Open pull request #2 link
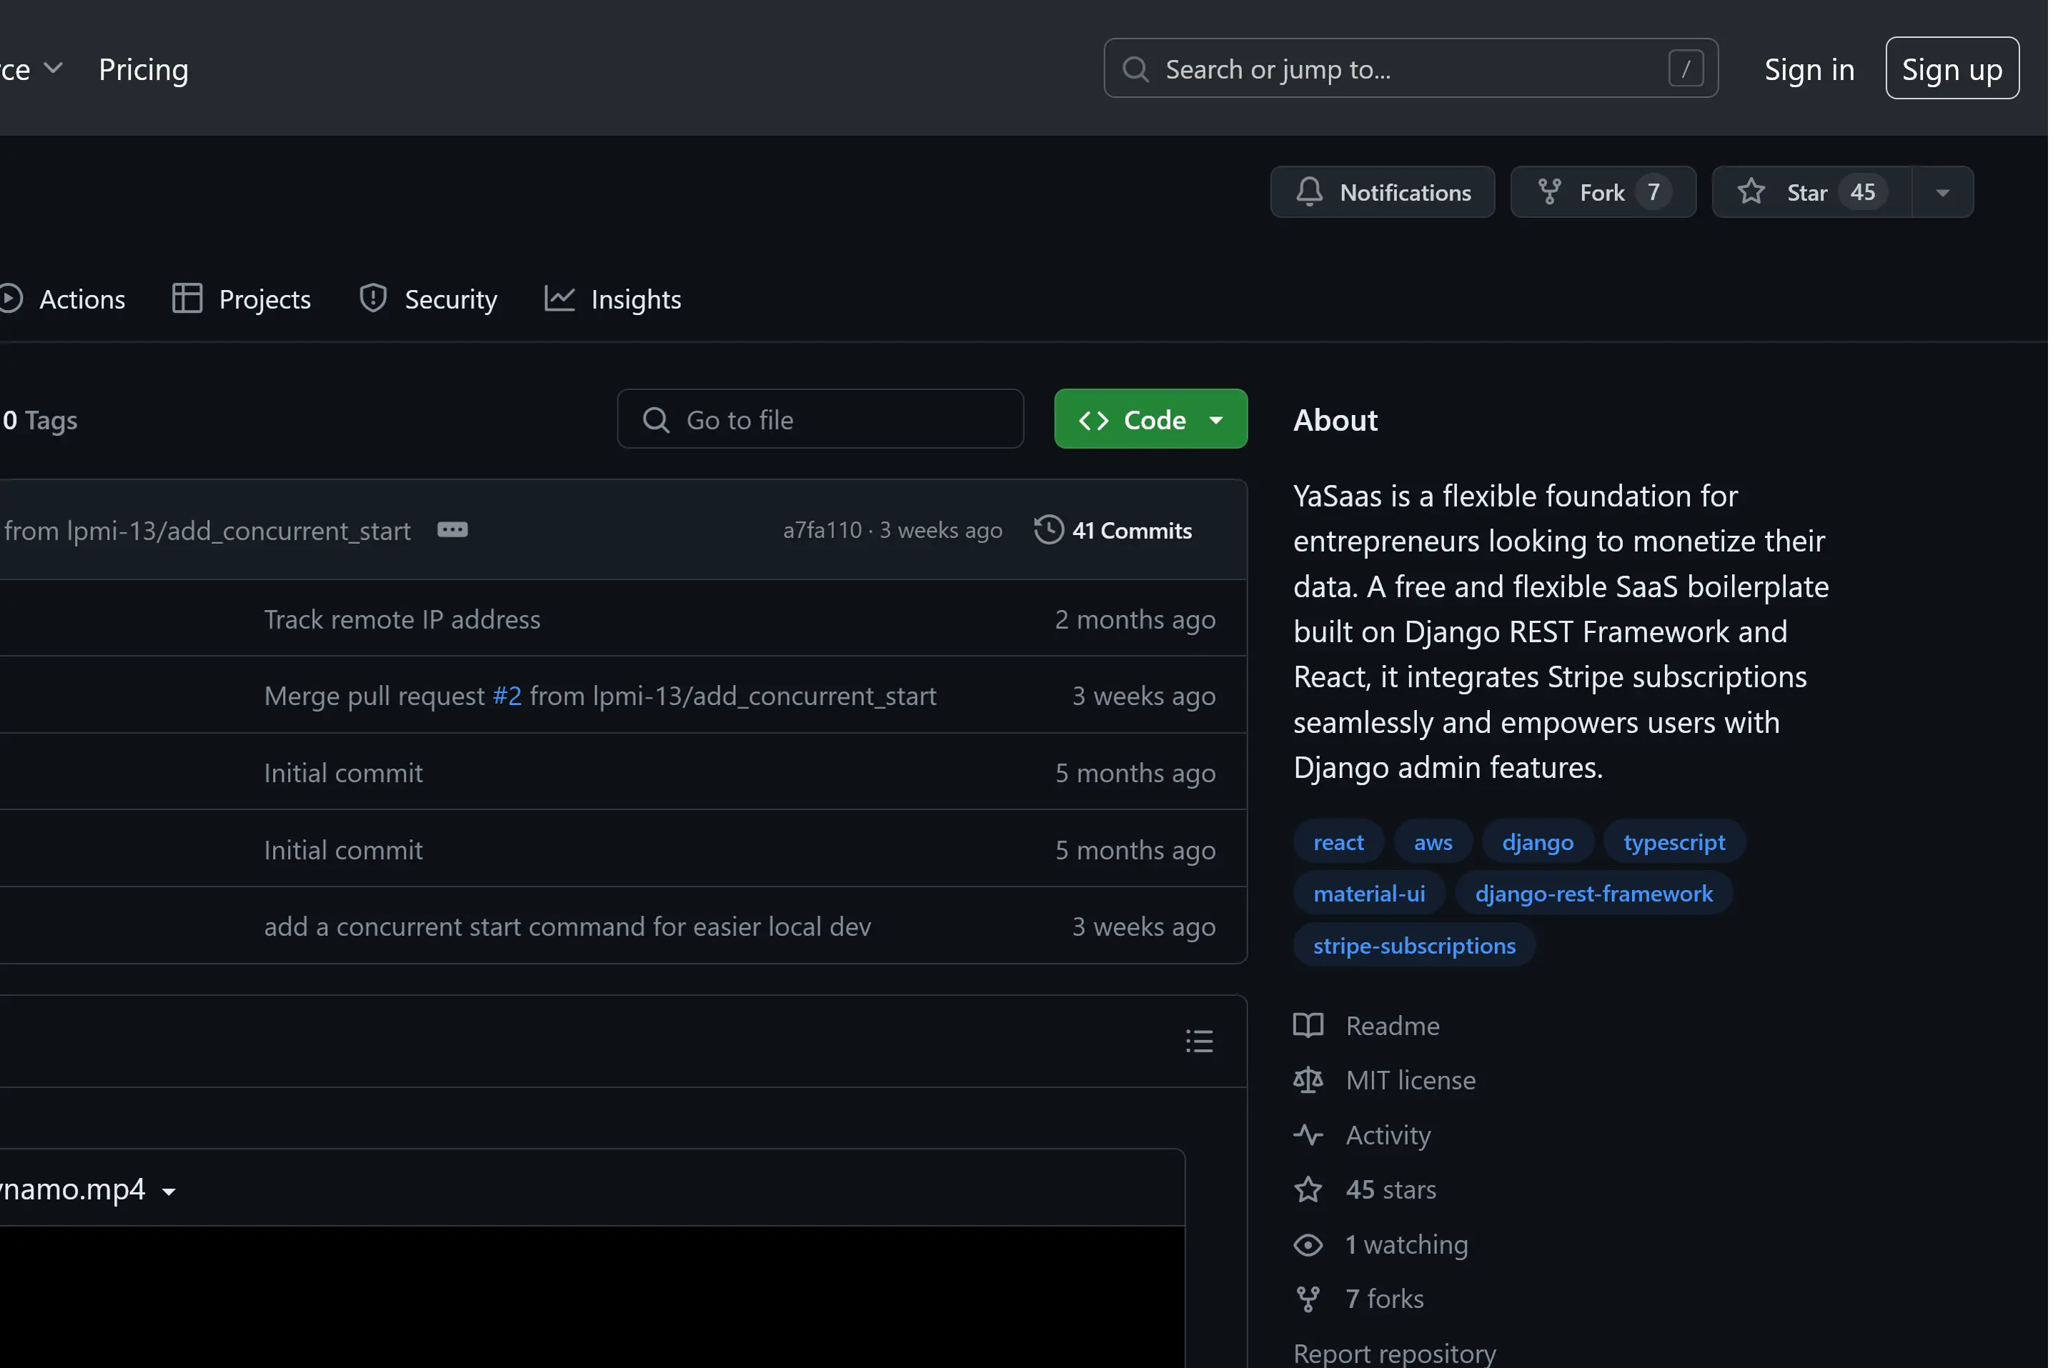 pos(507,697)
